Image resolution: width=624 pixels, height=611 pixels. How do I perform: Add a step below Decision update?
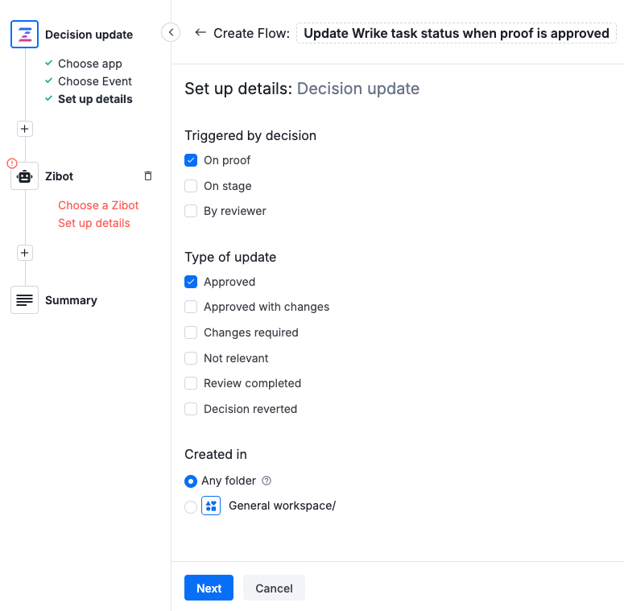click(x=24, y=129)
